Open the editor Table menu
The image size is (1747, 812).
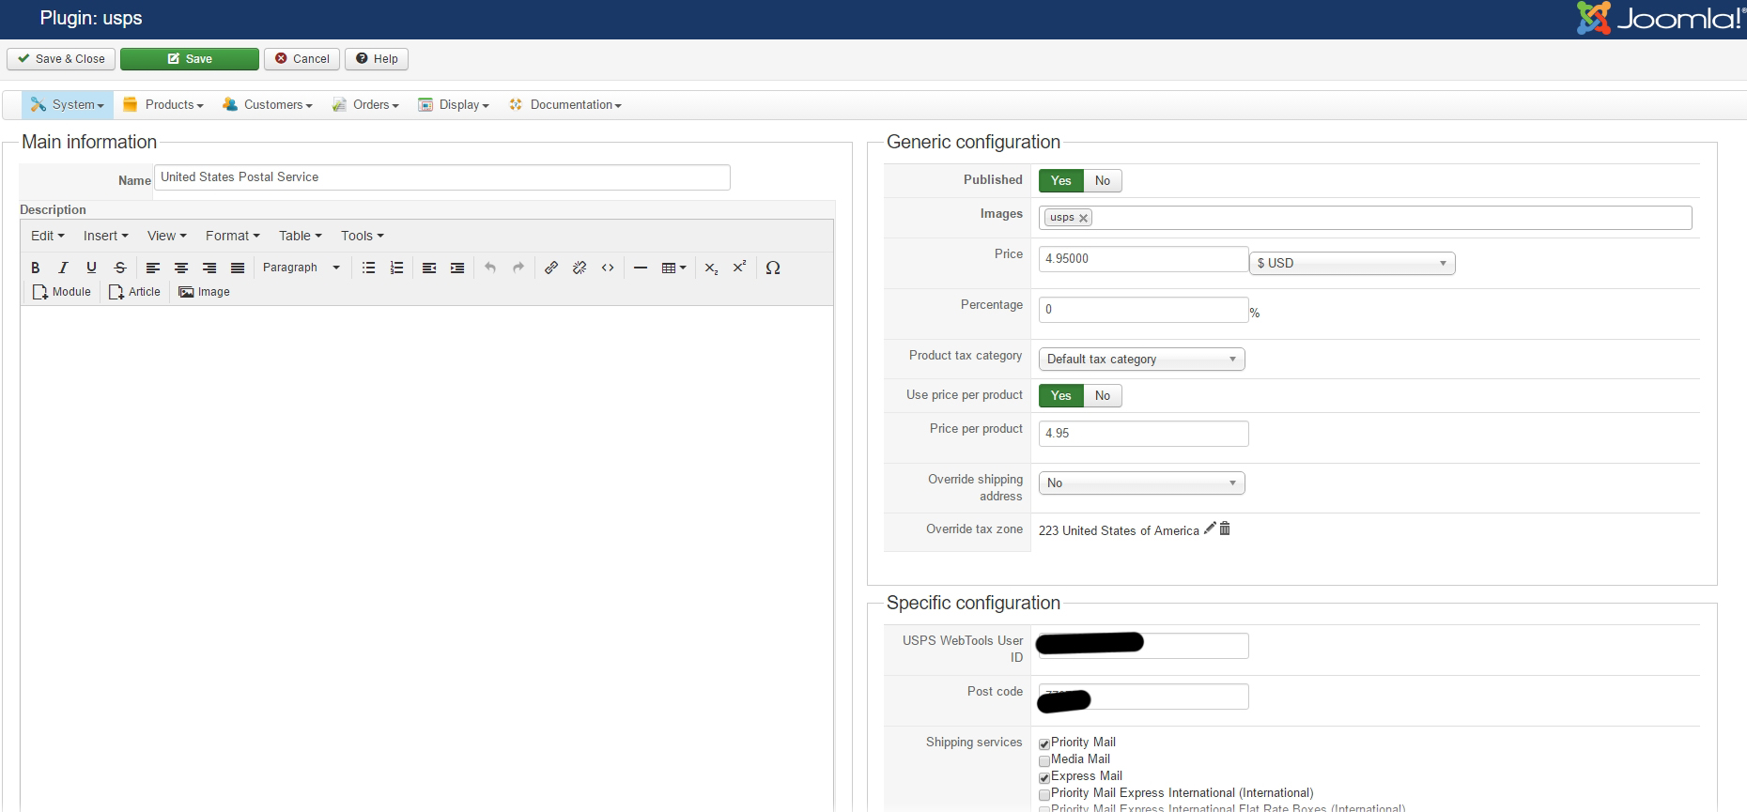(301, 236)
